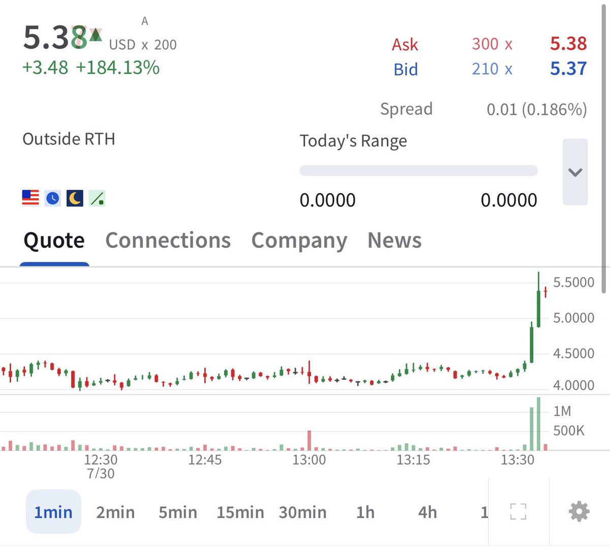The width and height of the screenshot is (610, 549).
Task: Tap the Spread value 0.01 (0.186%)
Action: (537, 109)
